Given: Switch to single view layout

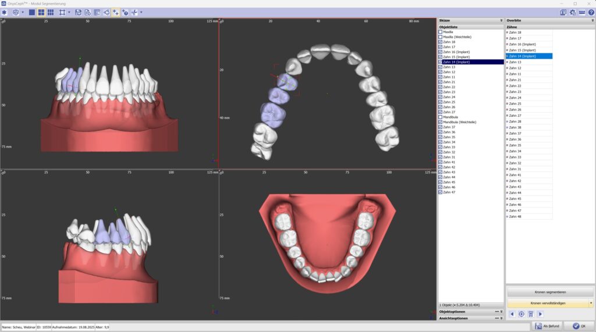Looking at the screenshot, I should click(x=32, y=12).
